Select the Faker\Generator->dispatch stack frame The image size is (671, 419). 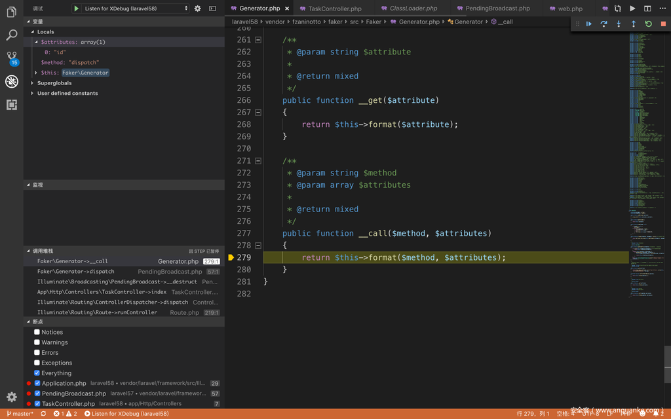pyautogui.click(x=75, y=272)
